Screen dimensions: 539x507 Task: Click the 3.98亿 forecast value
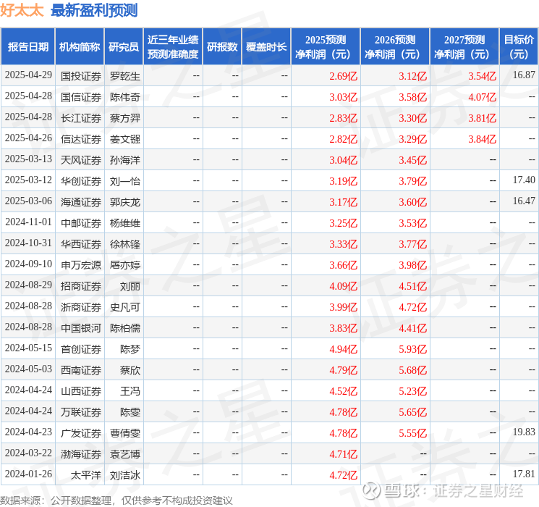point(413,265)
